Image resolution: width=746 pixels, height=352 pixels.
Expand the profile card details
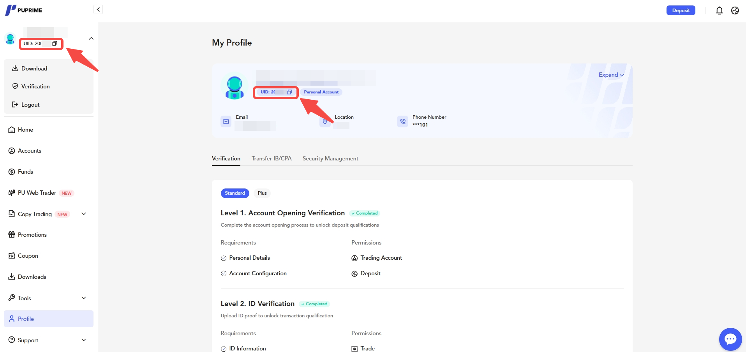(611, 75)
